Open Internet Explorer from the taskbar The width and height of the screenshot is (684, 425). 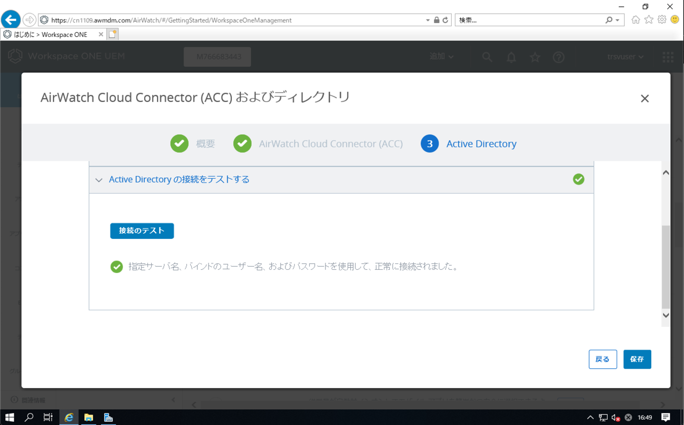point(69,418)
